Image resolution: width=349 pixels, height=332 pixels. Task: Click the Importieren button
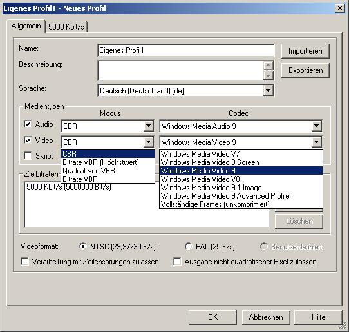[x=305, y=51]
